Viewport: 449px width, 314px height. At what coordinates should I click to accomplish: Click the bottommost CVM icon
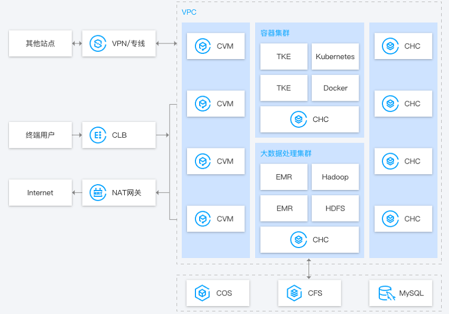(203, 219)
